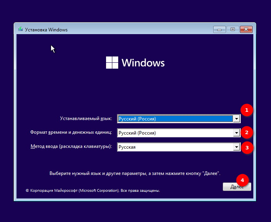The image size is (271, 222).
Task: Maximize the Установка Windows window
Action: pyautogui.click(x=233, y=29)
